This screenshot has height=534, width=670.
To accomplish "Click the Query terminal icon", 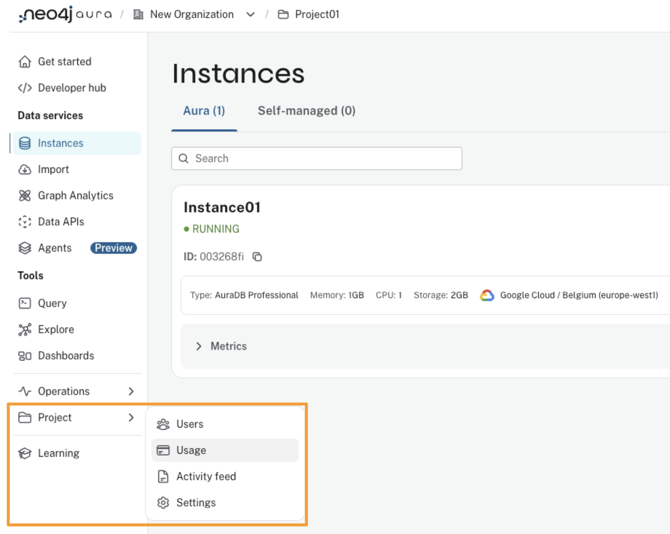I will 25,303.
